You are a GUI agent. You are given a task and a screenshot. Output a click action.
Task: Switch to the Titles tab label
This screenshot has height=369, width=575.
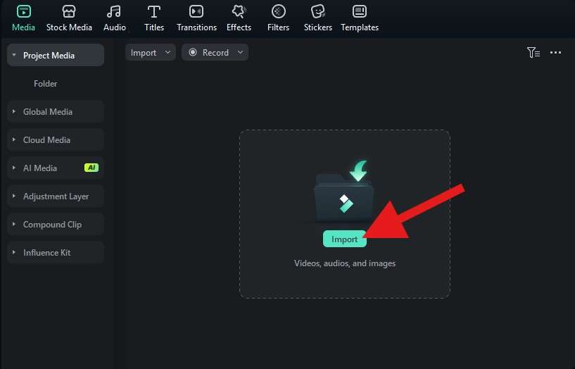point(154,27)
